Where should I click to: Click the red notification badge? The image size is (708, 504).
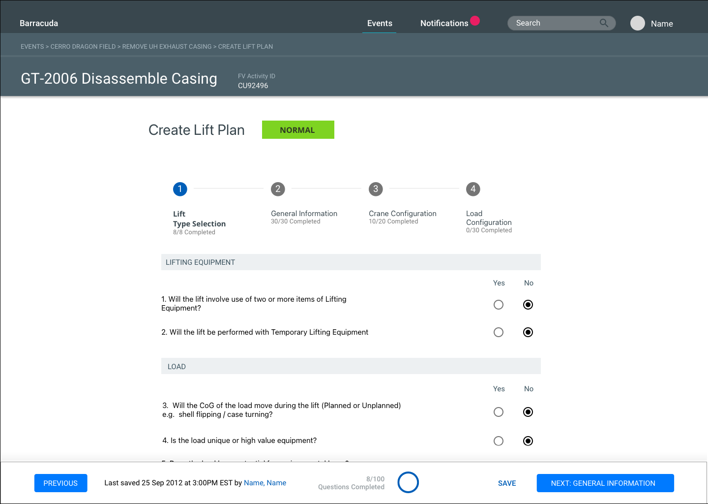click(x=475, y=21)
